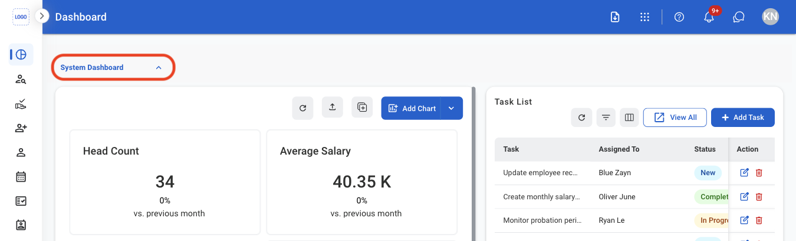796x241 pixels.
Task: Delete the Monitor probation period task
Action: point(759,220)
